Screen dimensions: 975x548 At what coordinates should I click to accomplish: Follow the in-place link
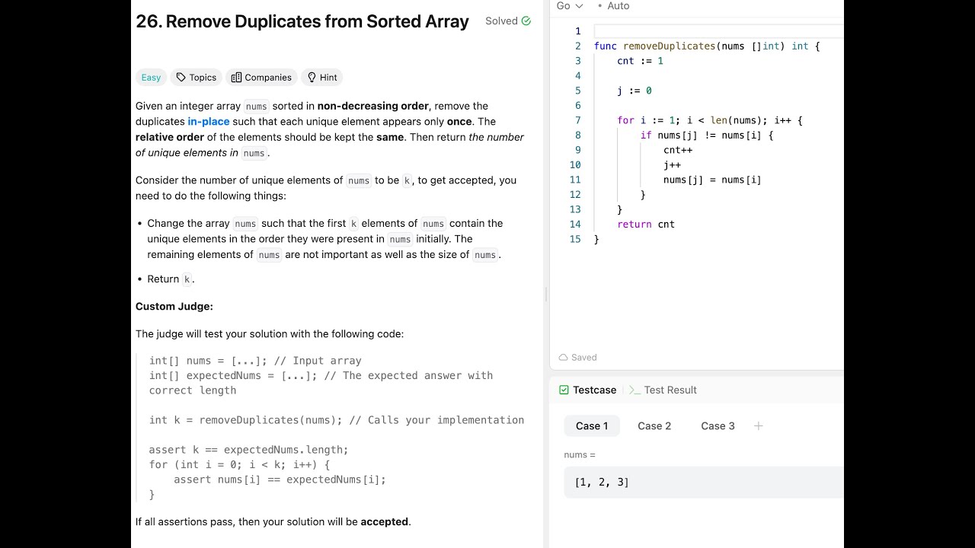click(x=209, y=122)
